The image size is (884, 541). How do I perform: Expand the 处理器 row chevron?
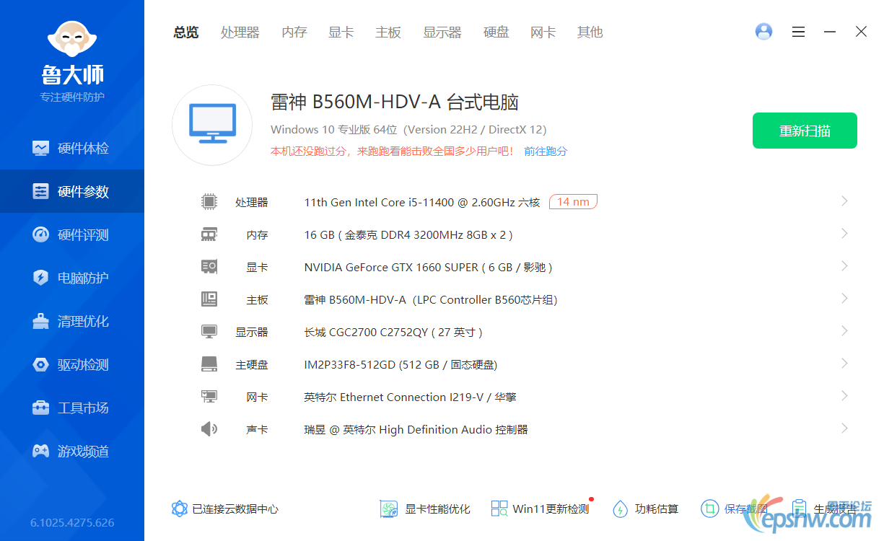(844, 201)
